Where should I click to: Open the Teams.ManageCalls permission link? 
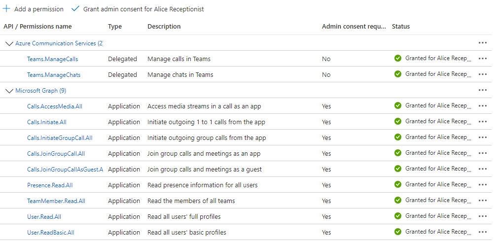[x=52, y=59]
